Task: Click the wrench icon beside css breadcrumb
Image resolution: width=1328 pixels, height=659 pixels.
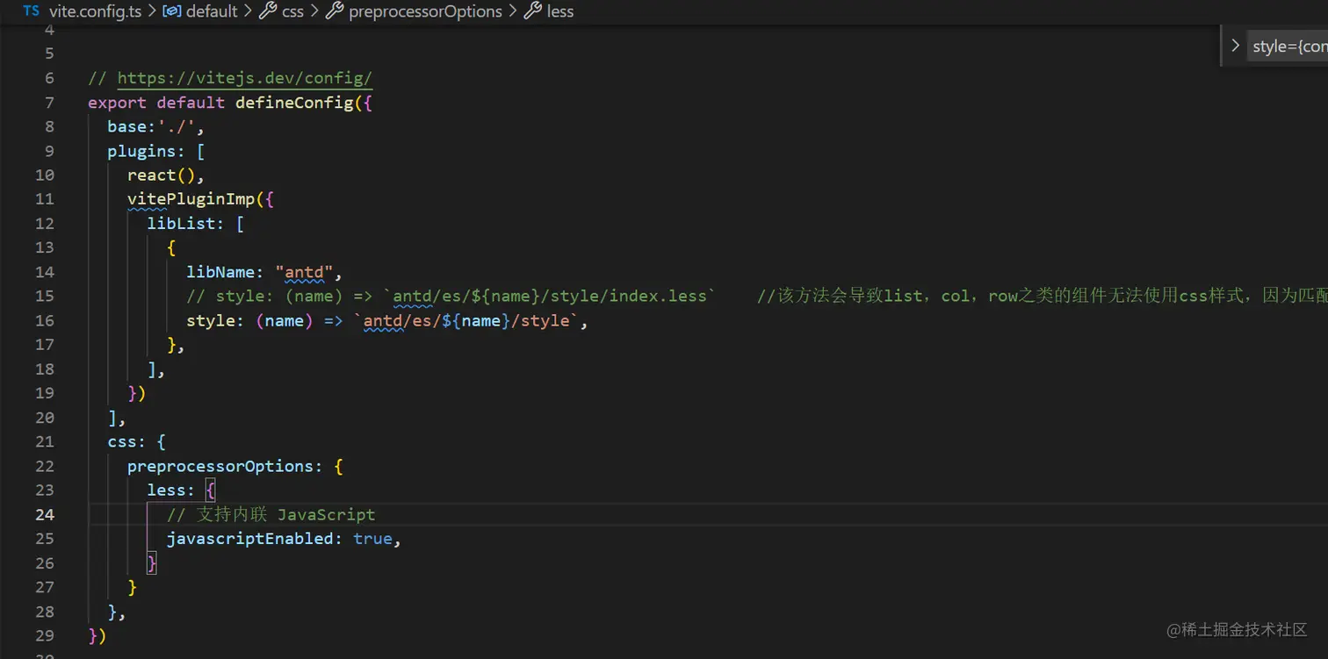Action: coord(269,11)
